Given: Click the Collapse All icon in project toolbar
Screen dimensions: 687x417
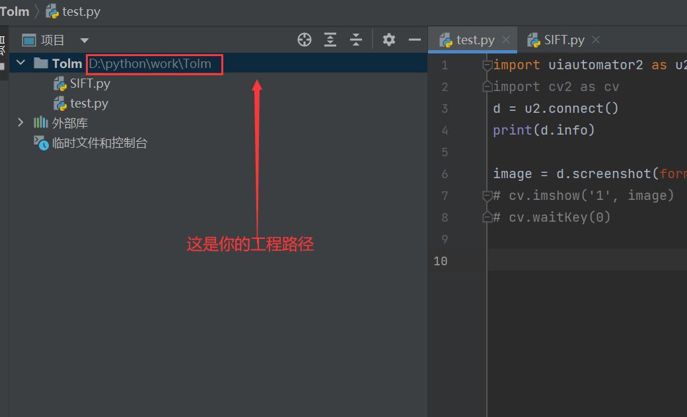Looking at the screenshot, I should pyautogui.click(x=356, y=40).
